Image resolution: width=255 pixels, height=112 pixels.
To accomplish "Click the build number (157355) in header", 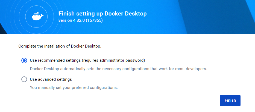I will tap(94, 20).
